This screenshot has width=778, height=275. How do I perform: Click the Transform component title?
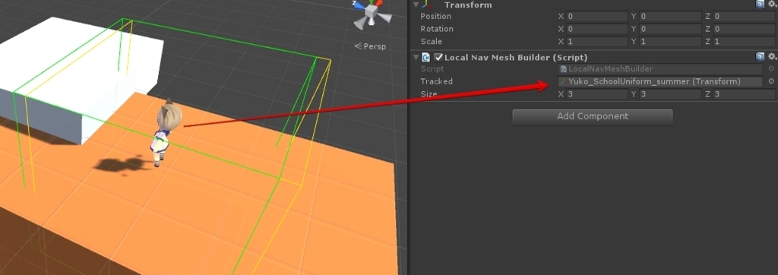coord(468,5)
